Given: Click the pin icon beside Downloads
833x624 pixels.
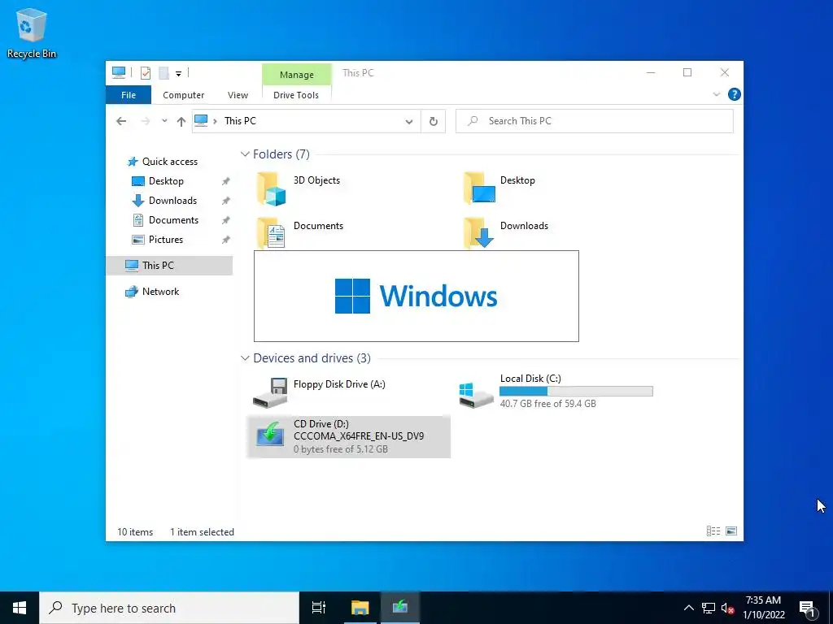Looking at the screenshot, I should pos(226,201).
